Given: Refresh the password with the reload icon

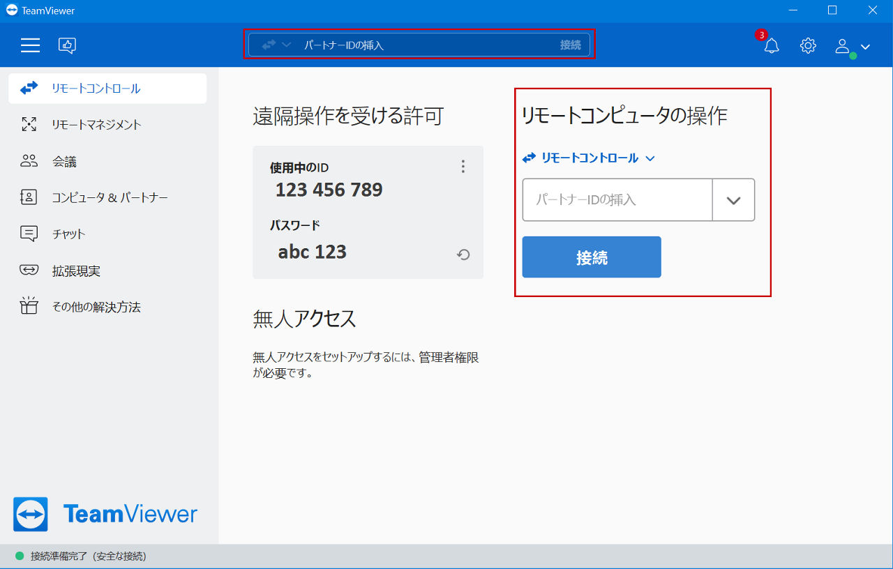Looking at the screenshot, I should point(463,255).
